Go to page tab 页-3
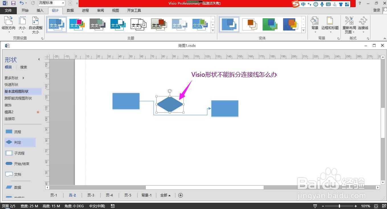The image size is (387, 209). point(91,195)
